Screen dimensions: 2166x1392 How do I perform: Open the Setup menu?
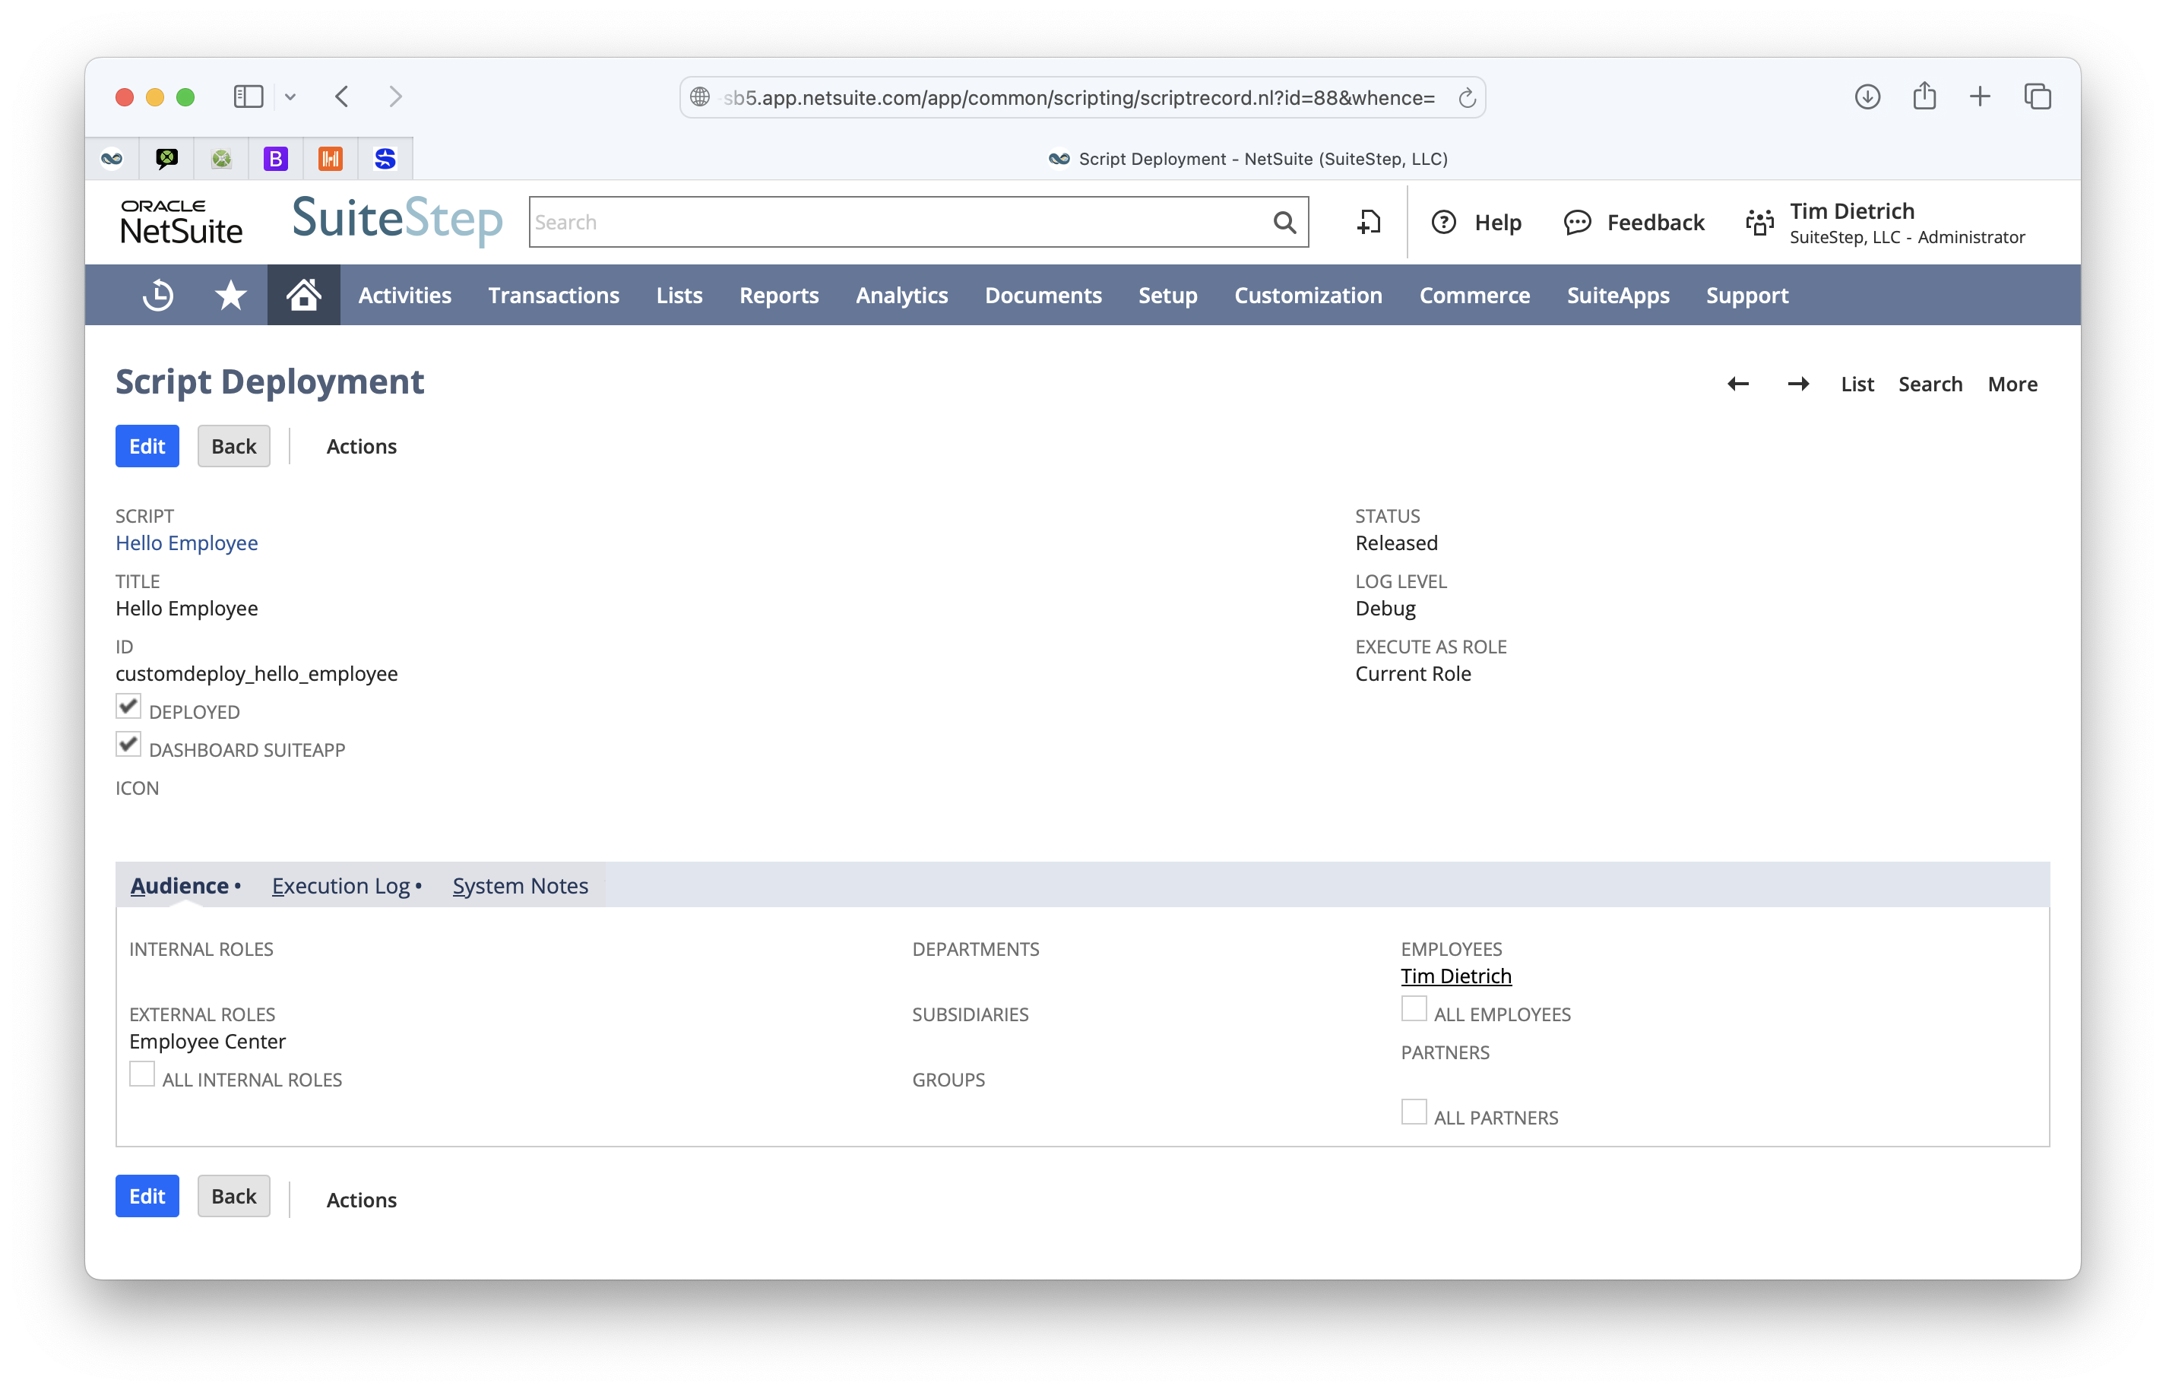1167,296
